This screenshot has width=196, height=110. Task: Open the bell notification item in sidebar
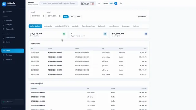click(x=3, y=38)
